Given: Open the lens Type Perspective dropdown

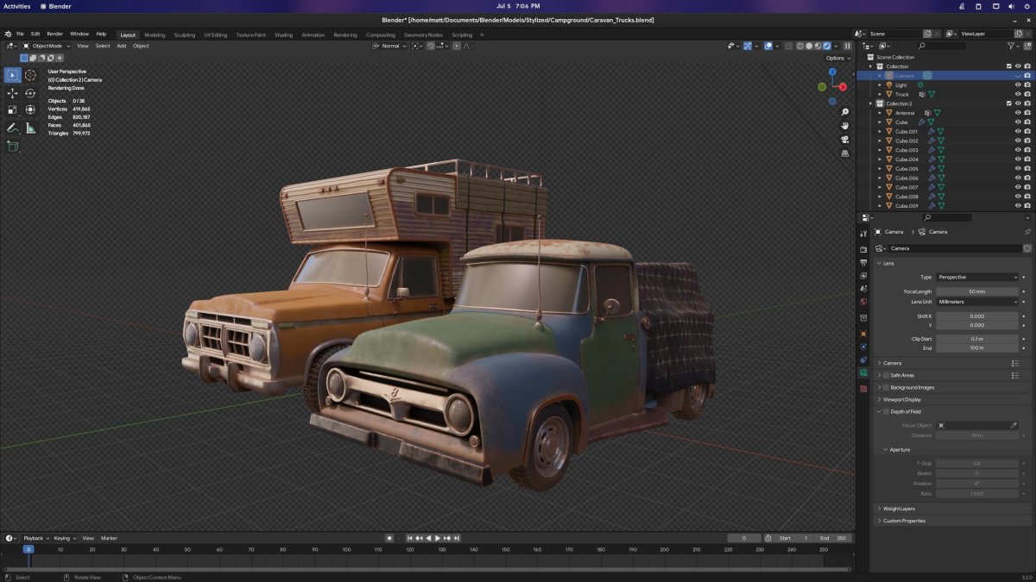Looking at the screenshot, I should tap(978, 278).
